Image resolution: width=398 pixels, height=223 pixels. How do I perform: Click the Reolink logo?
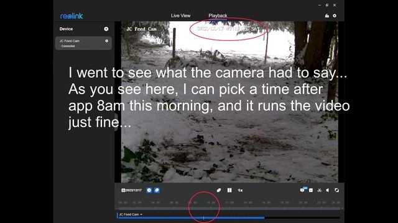click(72, 16)
